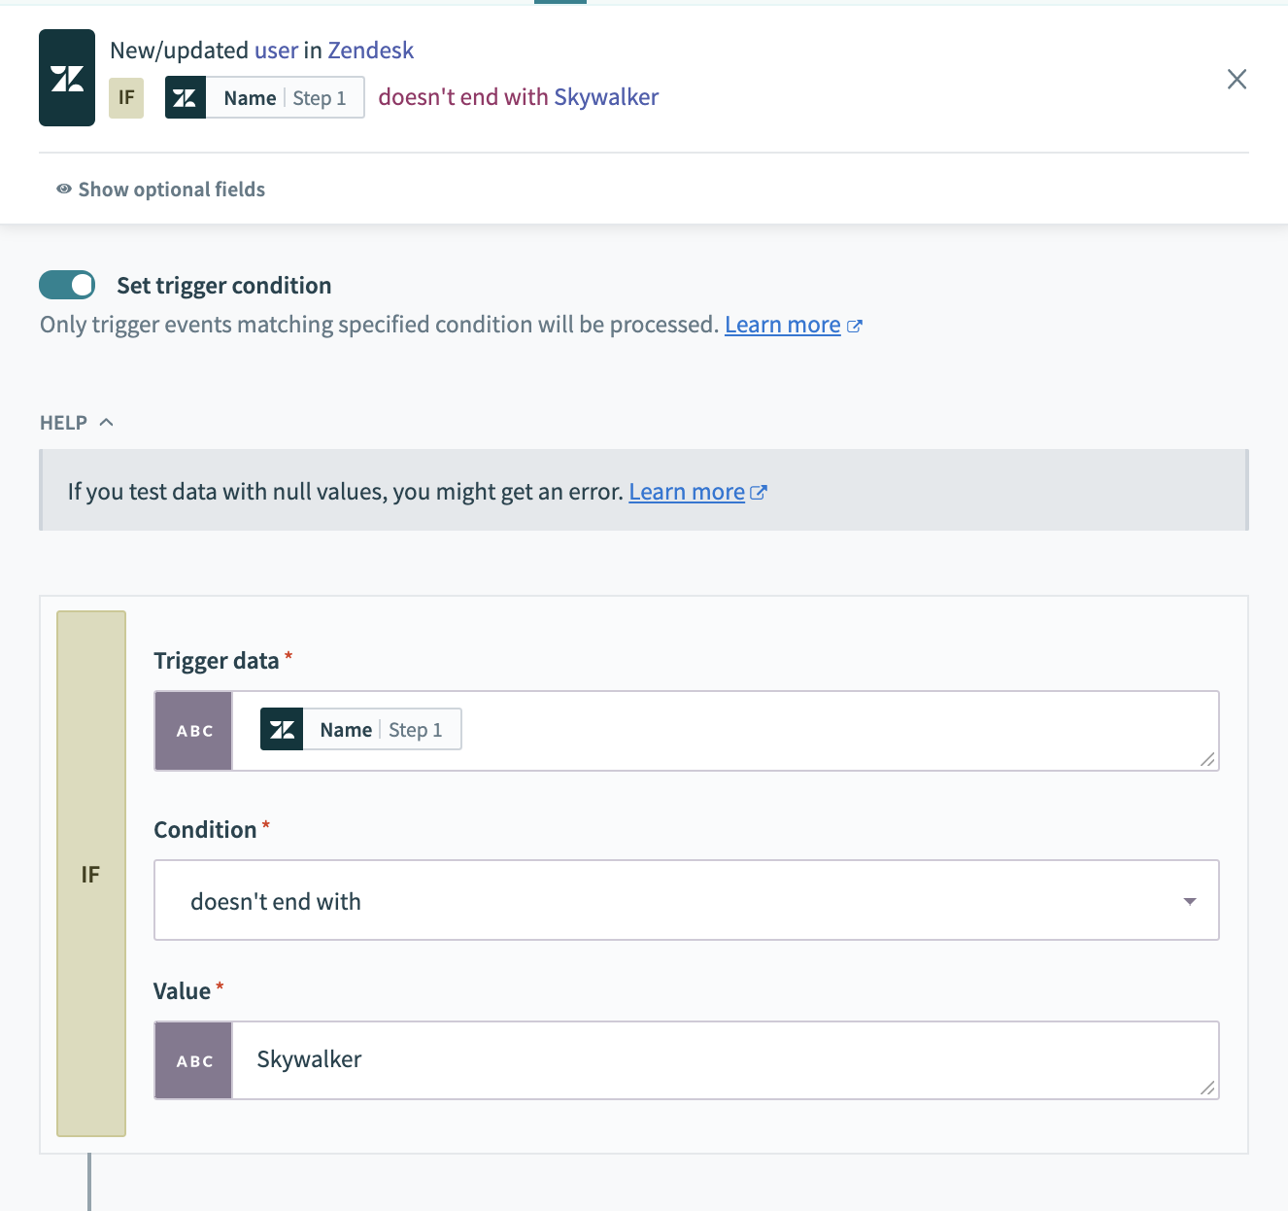Open Learn more link about null values
This screenshot has width=1288, height=1211.
687,492
